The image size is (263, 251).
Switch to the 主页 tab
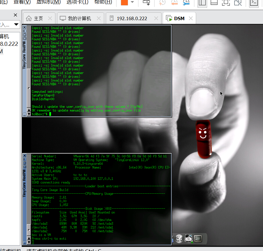(38, 18)
